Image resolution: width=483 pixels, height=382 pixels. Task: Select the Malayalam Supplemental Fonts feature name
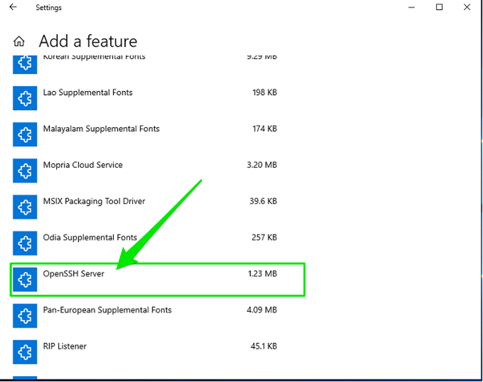pyautogui.click(x=101, y=129)
